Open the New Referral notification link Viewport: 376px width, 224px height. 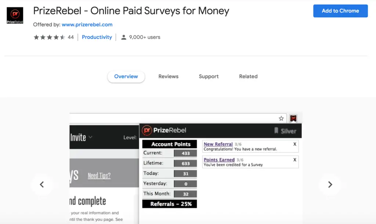click(218, 144)
